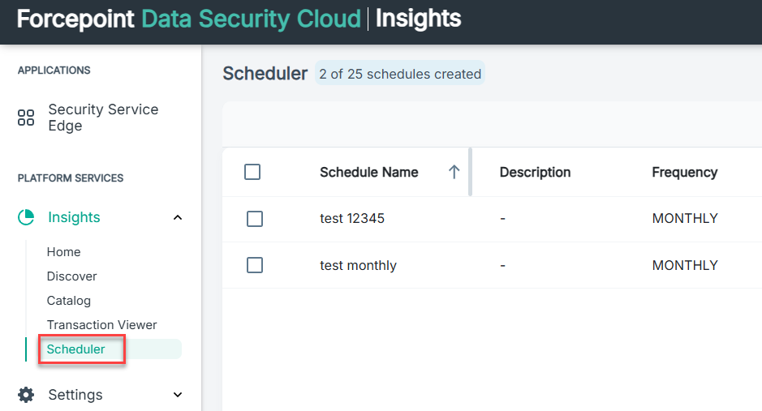Click MONTHLY frequency in test 12345 row

tap(685, 218)
